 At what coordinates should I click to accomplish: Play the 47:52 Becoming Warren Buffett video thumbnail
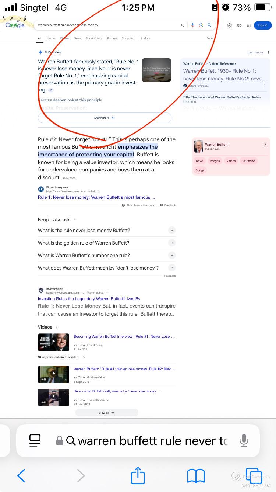(x=53, y=342)
